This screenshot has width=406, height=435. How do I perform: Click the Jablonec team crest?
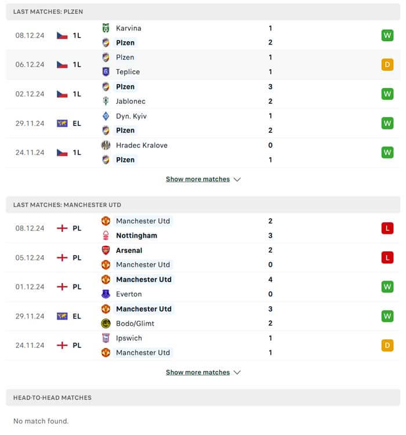106,101
